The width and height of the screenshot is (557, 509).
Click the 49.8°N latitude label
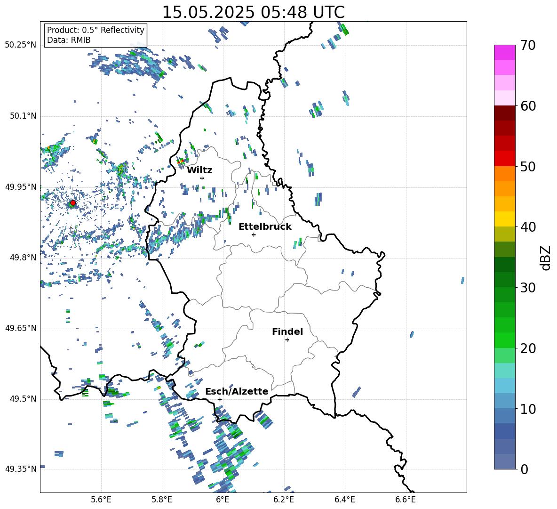coord(23,258)
